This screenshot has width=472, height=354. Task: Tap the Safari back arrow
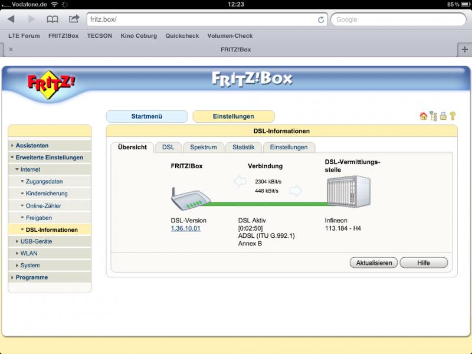[x=11, y=19]
